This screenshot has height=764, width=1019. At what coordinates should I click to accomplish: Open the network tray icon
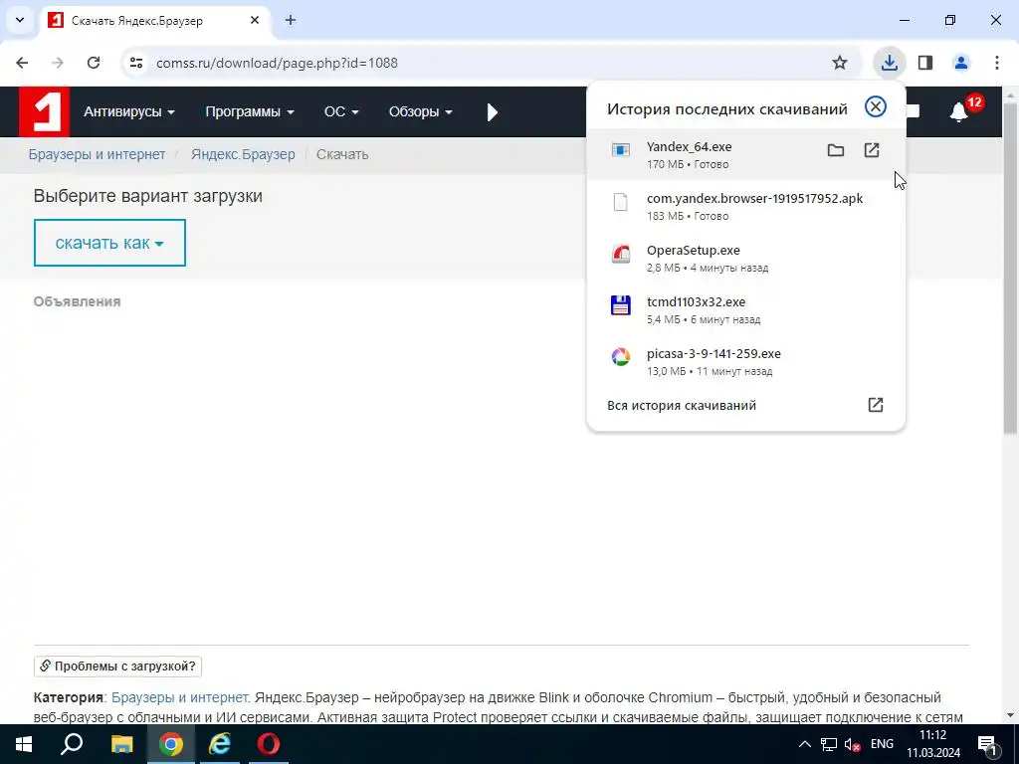(x=829, y=744)
